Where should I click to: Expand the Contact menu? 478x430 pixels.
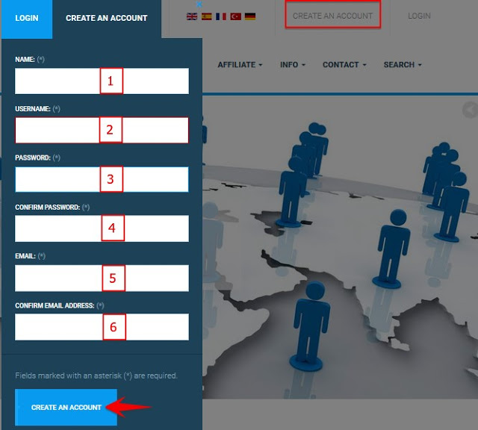coord(344,65)
